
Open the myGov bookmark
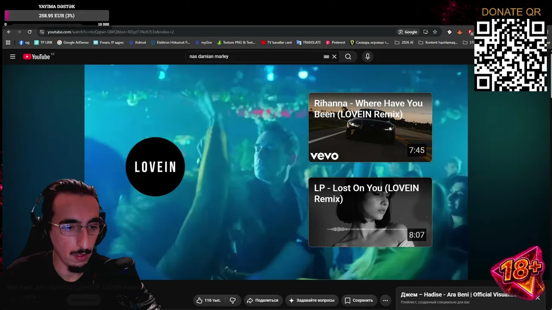[204, 43]
